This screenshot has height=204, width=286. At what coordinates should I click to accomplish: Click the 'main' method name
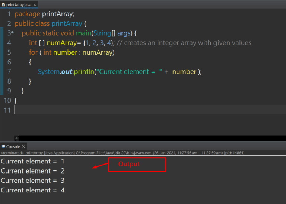(x=84, y=33)
